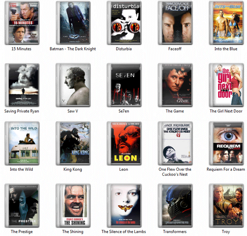The image size is (247, 236).
Task: Open the Leon movie cover icon
Action: pyautogui.click(x=124, y=143)
